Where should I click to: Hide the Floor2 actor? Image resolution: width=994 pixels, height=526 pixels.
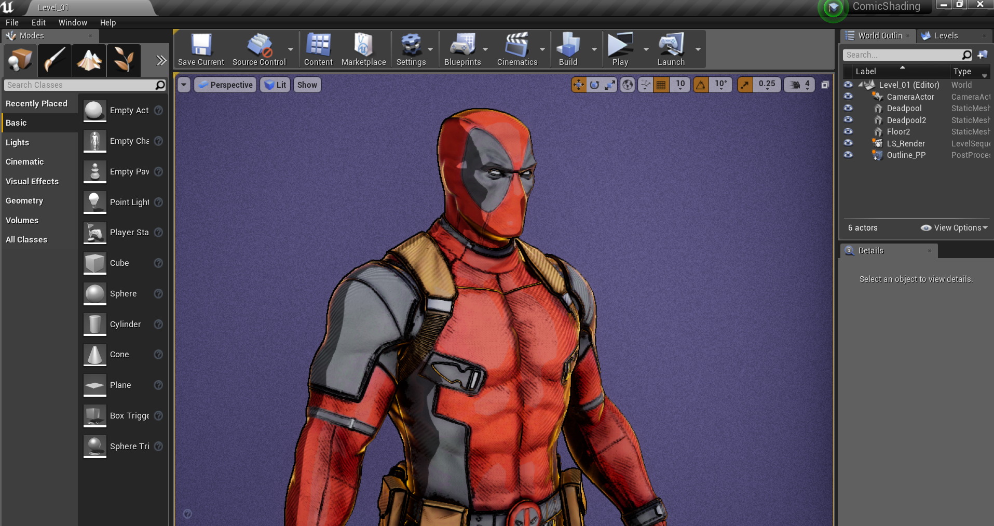(x=848, y=131)
